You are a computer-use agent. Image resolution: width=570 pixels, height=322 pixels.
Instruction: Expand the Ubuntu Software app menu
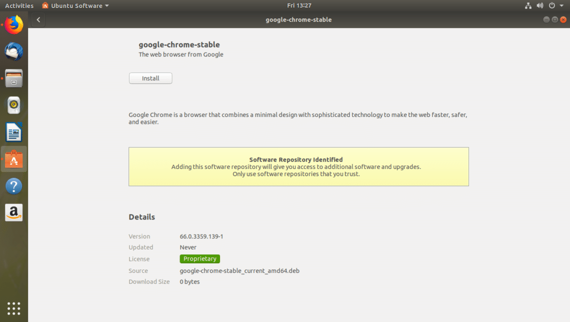(x=75, y=5)
